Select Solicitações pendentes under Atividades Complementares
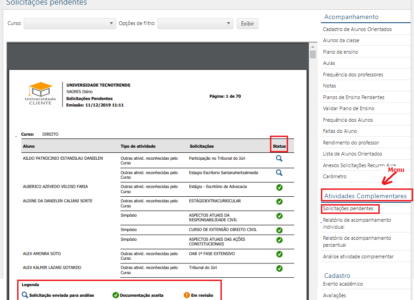Viewport: 414px width, 300px height. [347, 209]
